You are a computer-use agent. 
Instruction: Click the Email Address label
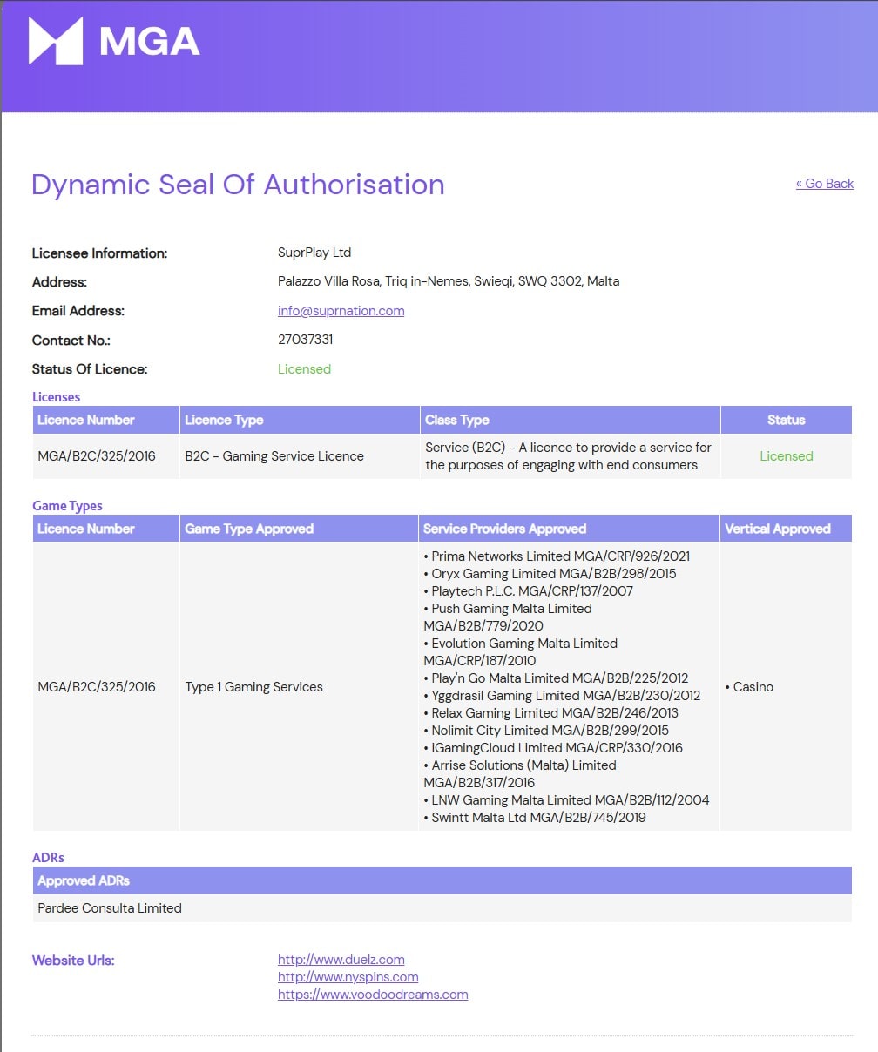point(78,310)
